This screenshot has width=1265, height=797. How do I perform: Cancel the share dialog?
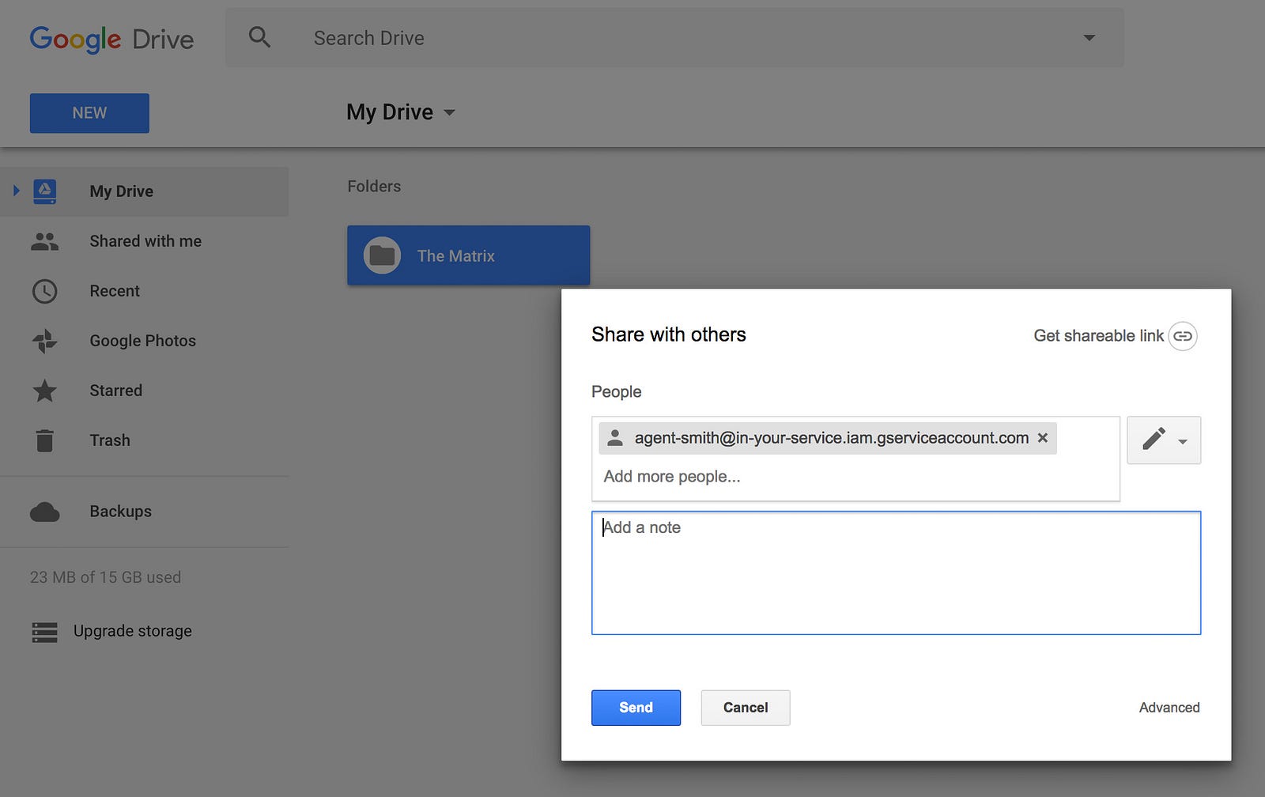pyautogui.click(x=746, y=708)
